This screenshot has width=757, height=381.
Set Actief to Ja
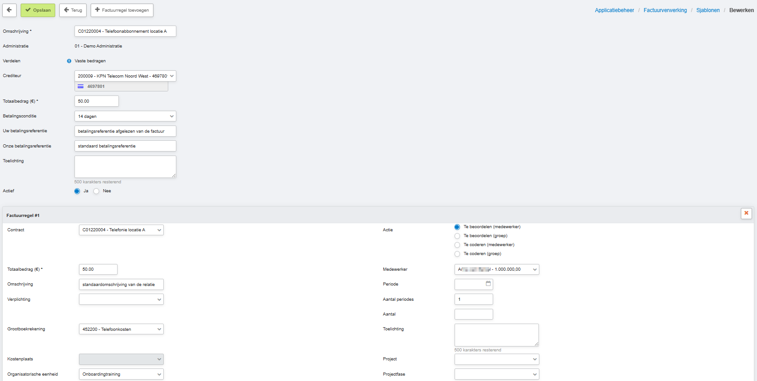click(x=77, y=191)
